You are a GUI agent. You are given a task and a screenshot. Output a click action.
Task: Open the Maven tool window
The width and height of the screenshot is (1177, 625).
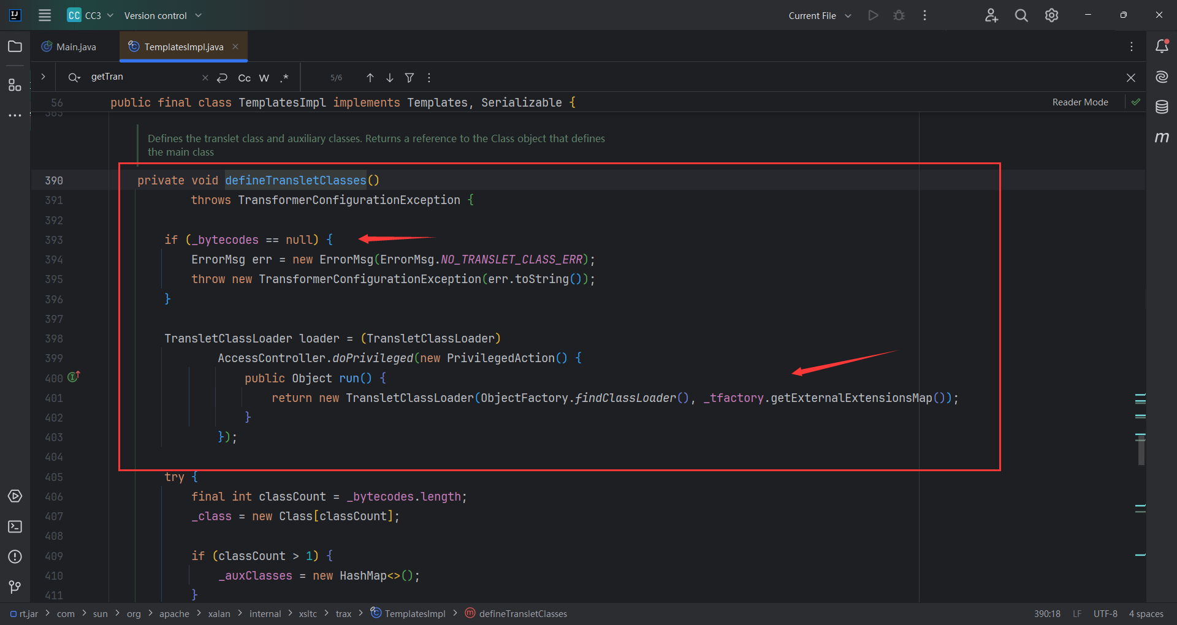click(x=1162, y=137)
